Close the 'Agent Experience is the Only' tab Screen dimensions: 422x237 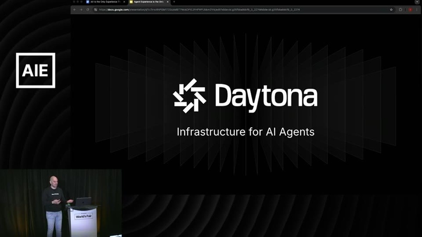point(168,2)
